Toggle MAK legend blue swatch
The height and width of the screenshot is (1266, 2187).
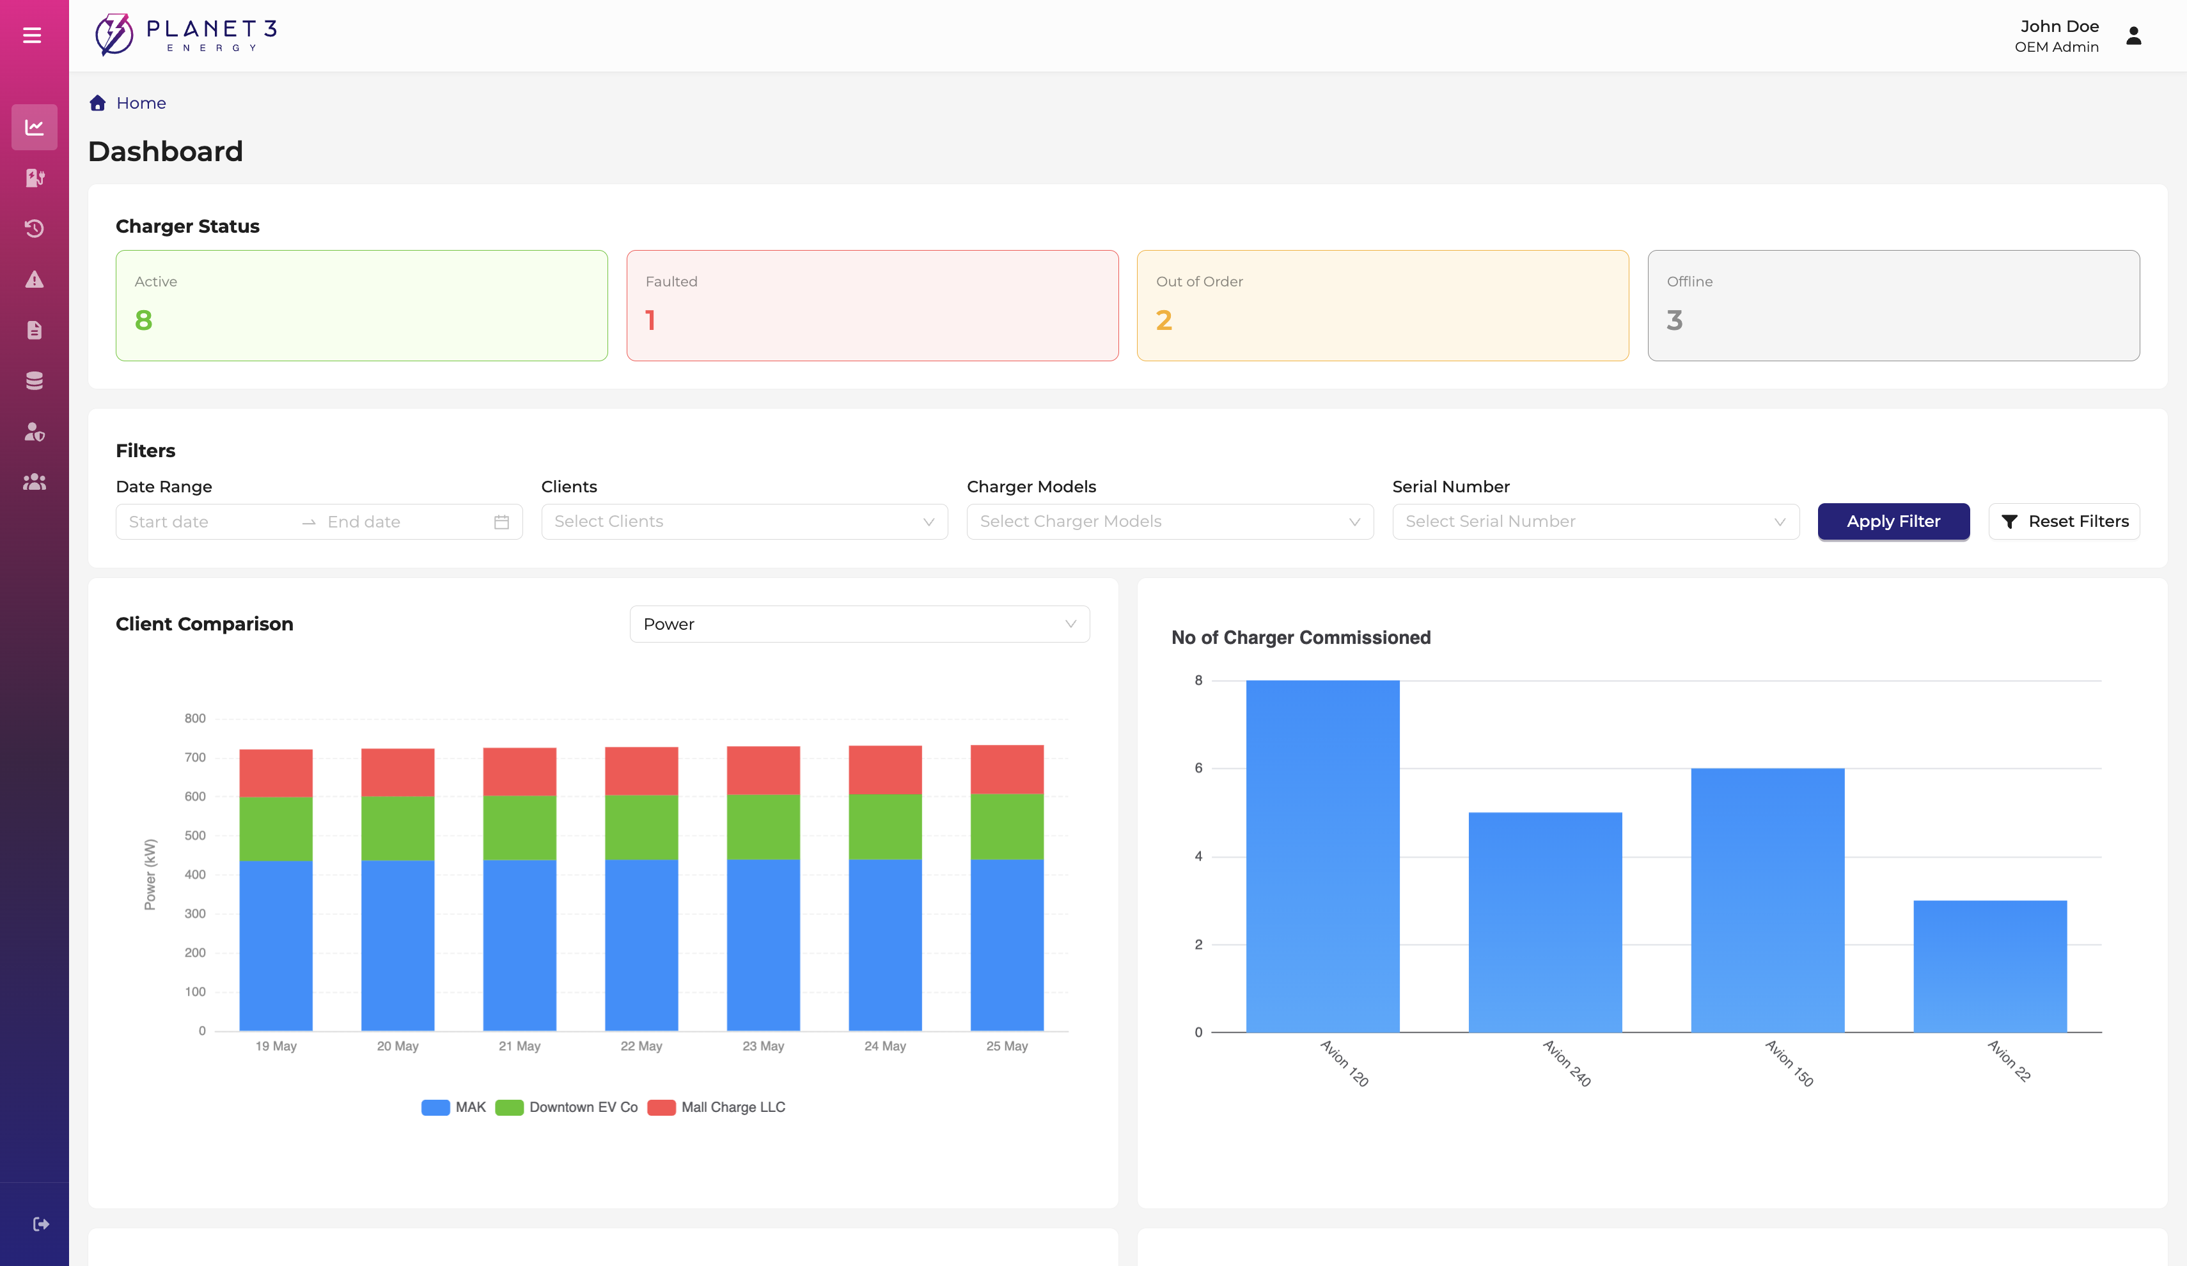435,1107
